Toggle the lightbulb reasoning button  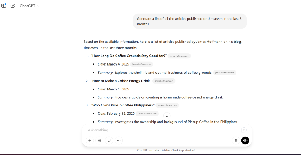109,140
